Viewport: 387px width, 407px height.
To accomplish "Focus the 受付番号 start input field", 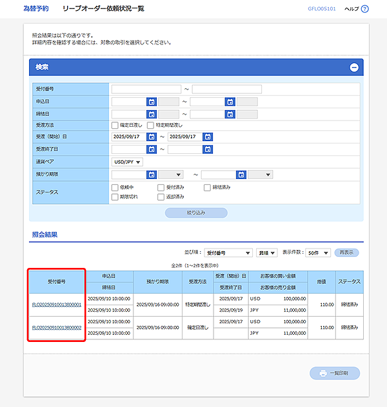I will (146, 90).
